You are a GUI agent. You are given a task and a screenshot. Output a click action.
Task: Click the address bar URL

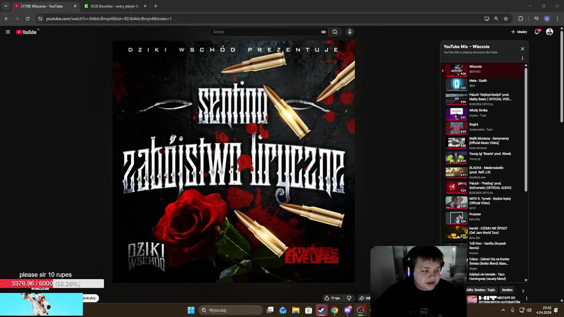[x=109, y=18]
